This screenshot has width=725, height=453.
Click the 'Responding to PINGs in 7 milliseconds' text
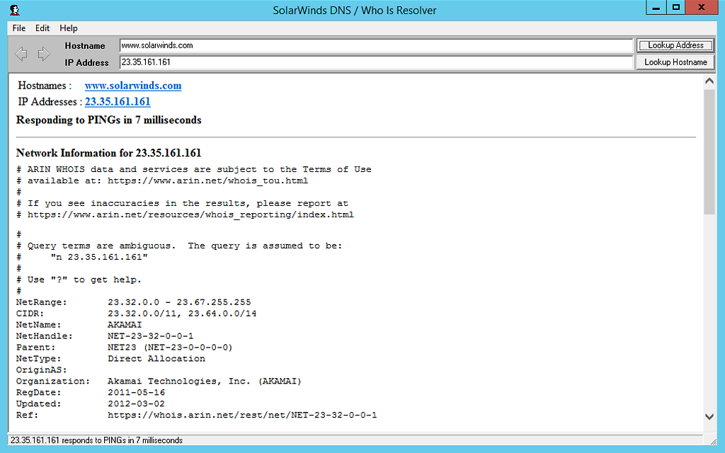click(108, 120)
